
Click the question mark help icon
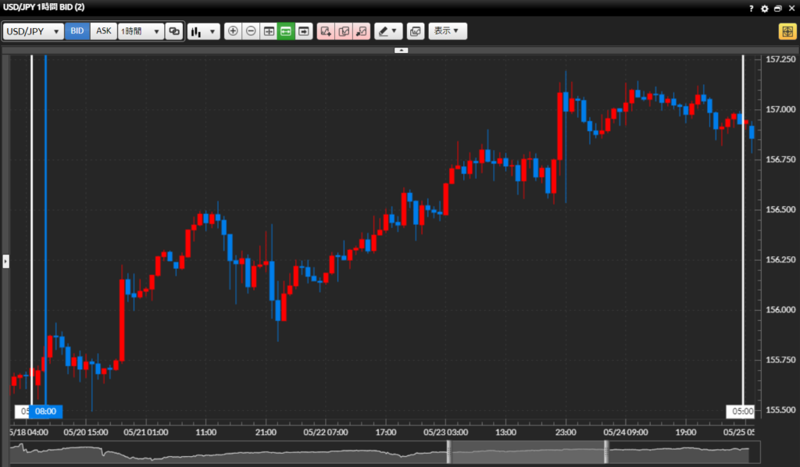[752, 7]
